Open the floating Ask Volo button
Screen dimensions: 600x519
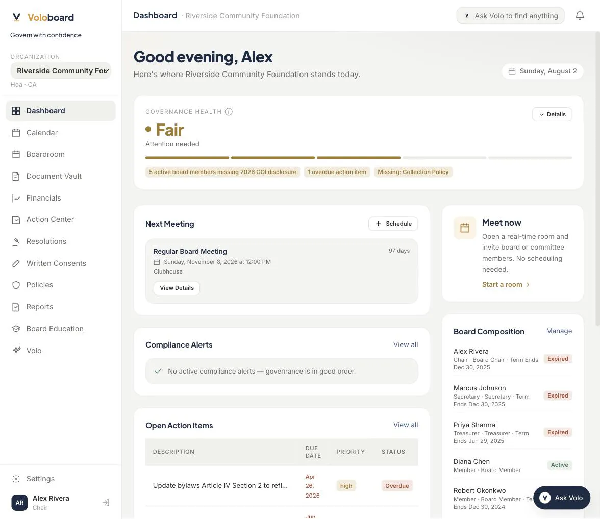pos(561,498)
